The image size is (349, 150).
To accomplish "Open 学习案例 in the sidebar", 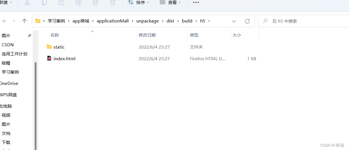I will [10, 72].
